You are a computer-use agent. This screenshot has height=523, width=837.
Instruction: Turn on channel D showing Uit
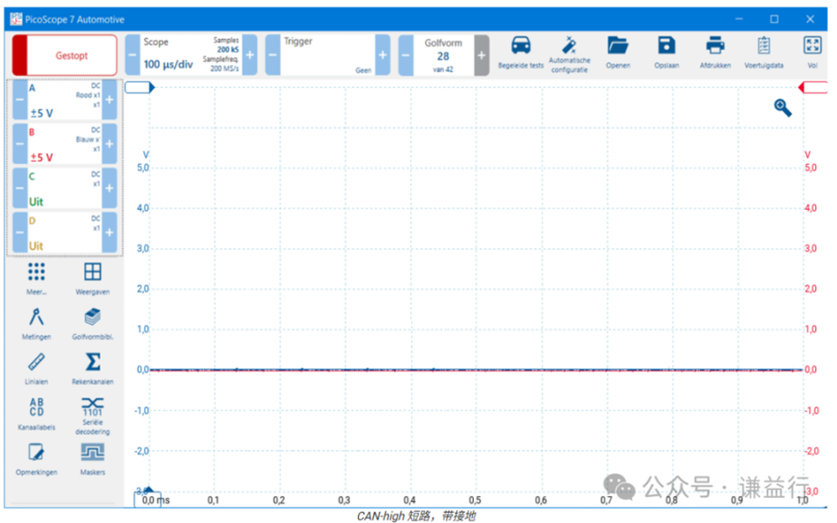(x=64, y=233)
